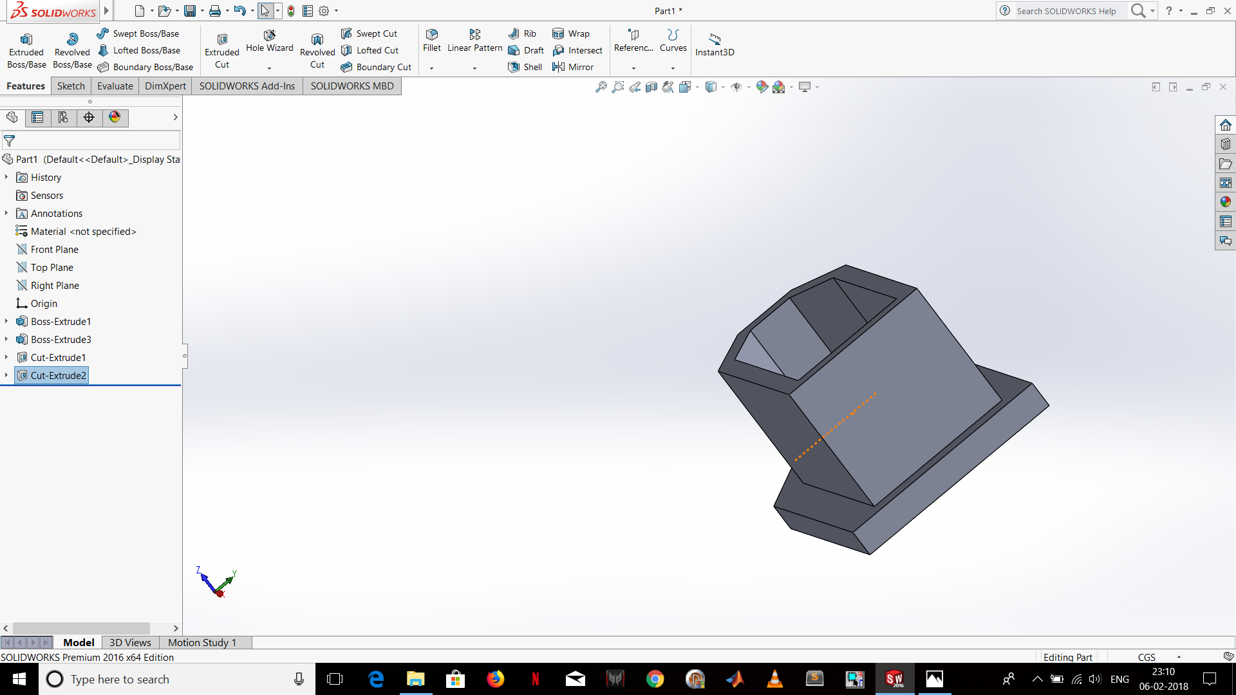Viewport: 1236px width, 695px height.
Task: Open the Hole Wizard dropdown arrow
Action: click(x=269, y=68)
